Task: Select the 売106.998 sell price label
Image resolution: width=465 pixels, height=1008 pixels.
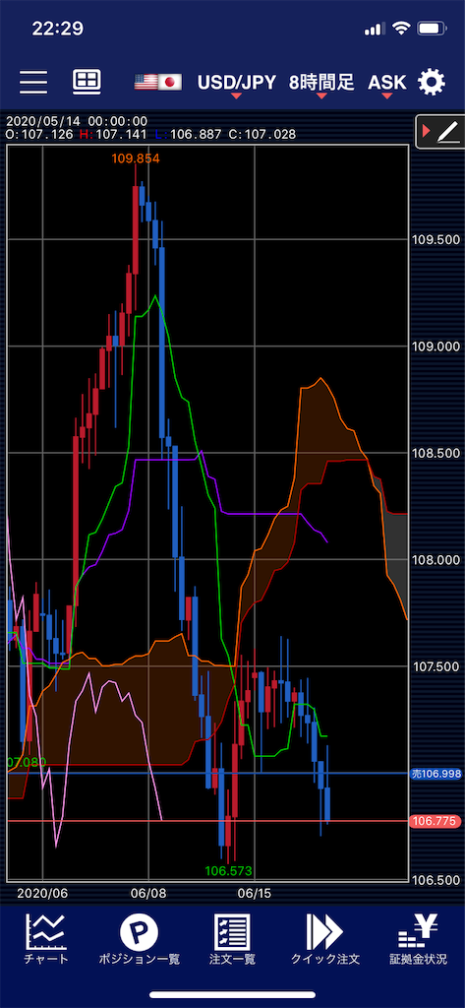Action: pos(436,774)
